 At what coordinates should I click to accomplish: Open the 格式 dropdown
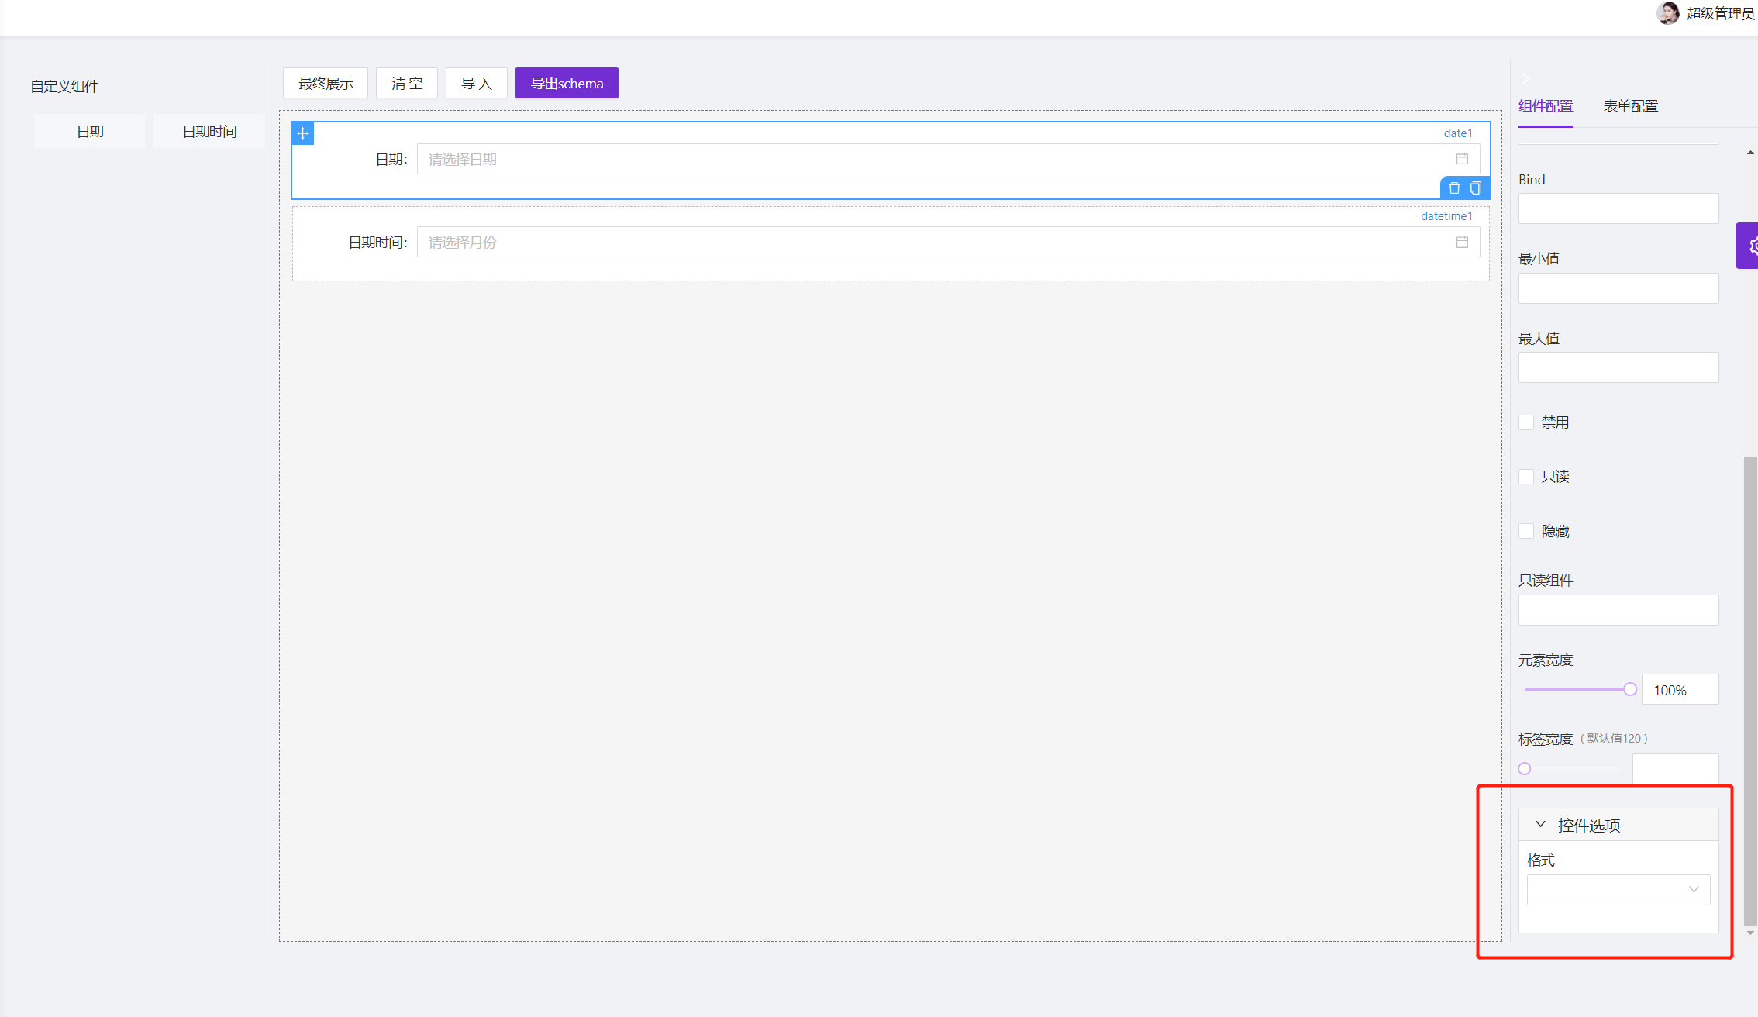1618,889
